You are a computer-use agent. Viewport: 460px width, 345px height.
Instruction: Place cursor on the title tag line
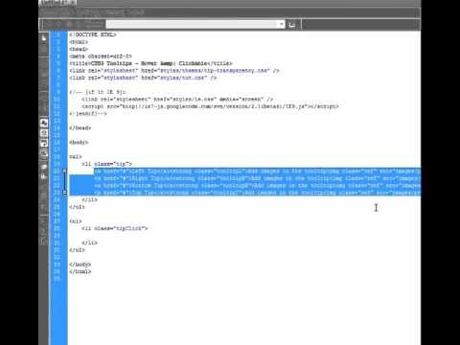(x=150, y=63)
